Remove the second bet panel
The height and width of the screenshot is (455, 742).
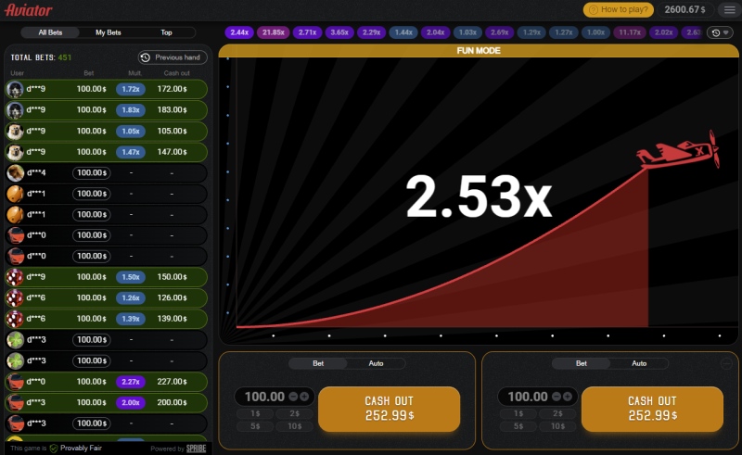726,364
